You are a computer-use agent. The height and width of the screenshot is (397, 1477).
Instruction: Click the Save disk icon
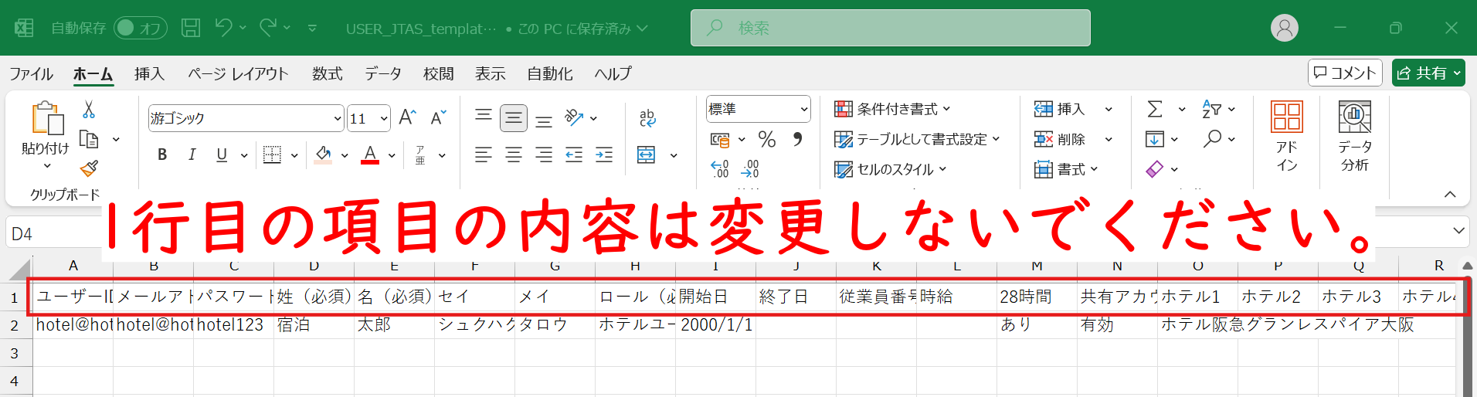191,29
